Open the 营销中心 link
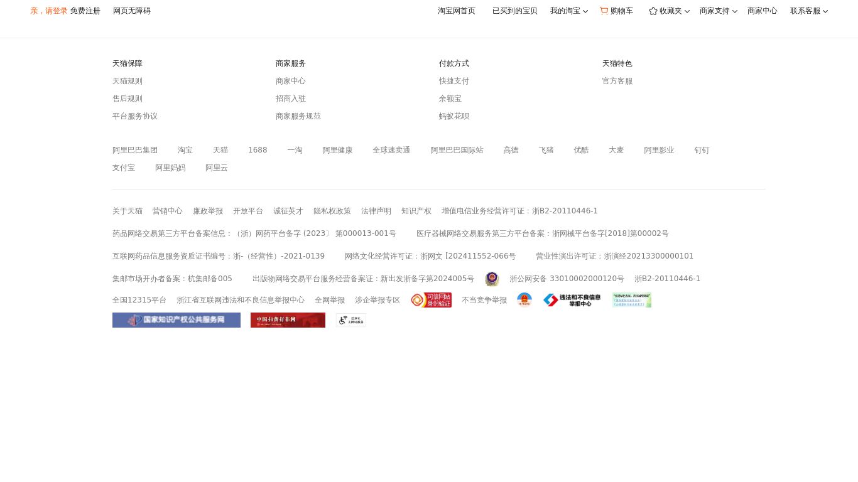This screenshot has height=482, width=858. coord(168,211)
